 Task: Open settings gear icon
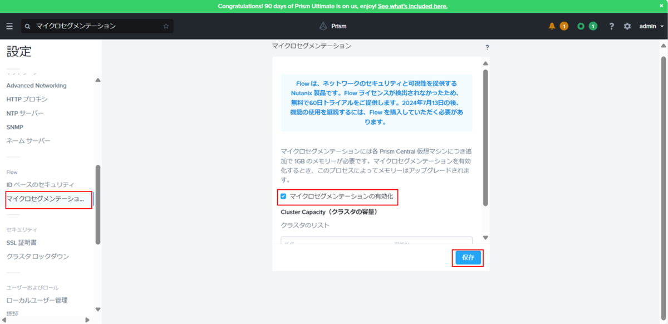pyautogui.click(x=627, y=26)
